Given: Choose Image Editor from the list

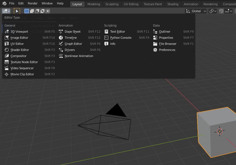Looking at the screenshot, I should (30, 38).
